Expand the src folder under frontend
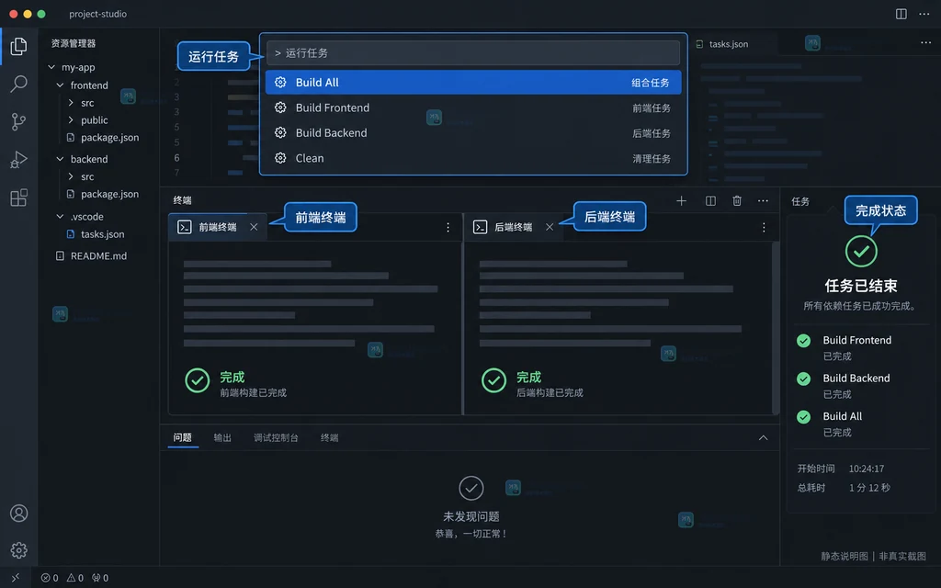The image size is (941, 588). 71,103
